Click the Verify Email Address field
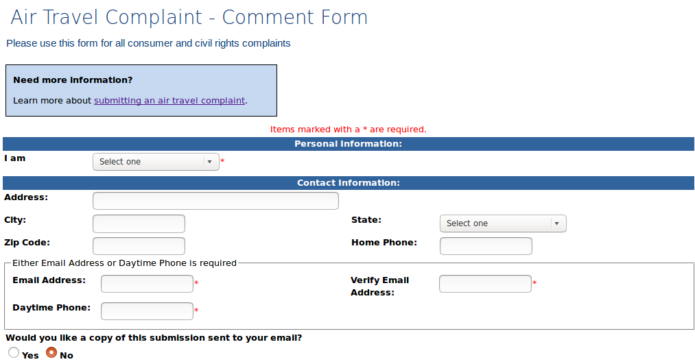 (x=485, y=284)
